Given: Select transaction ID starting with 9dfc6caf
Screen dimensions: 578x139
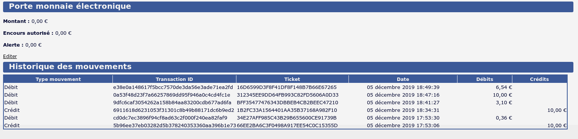Looking at the screenshot, I should tap(172, 102).
